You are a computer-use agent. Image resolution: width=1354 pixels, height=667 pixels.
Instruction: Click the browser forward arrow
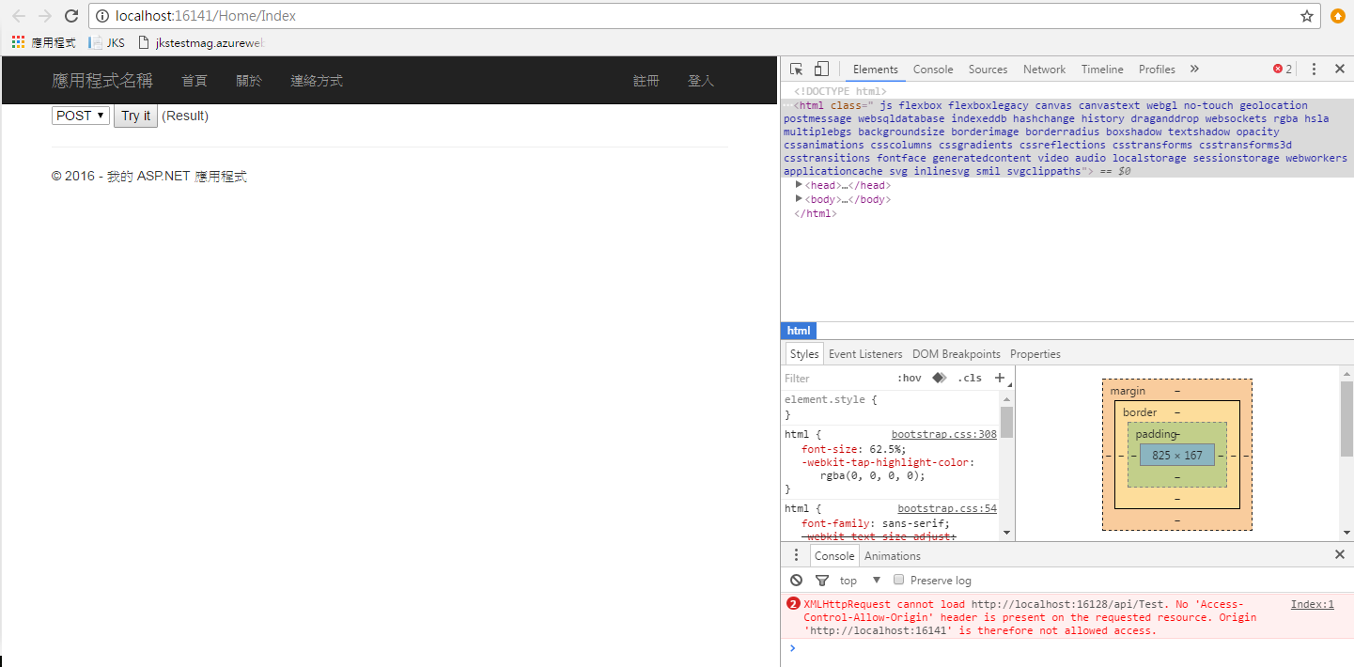click(x=44, y=16)
